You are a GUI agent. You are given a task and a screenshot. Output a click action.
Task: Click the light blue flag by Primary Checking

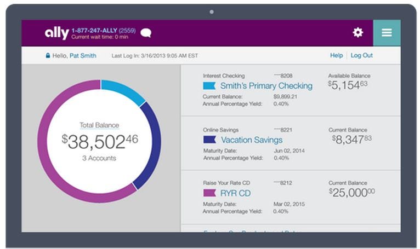209,86
